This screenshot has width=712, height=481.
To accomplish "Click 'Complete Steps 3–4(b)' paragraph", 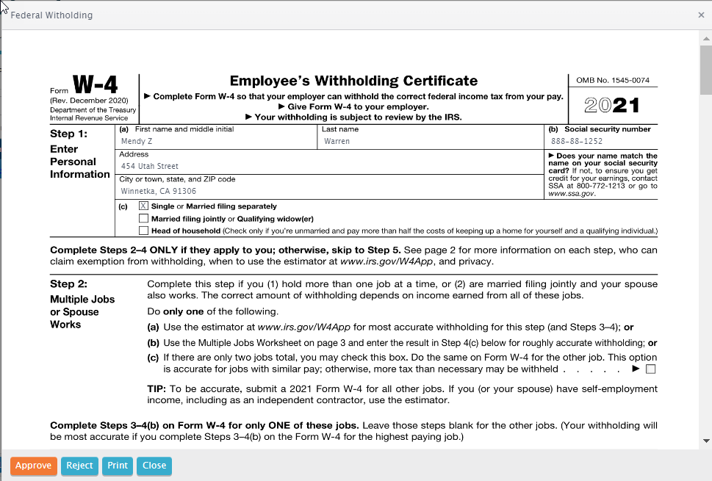I will pos(353,431).
